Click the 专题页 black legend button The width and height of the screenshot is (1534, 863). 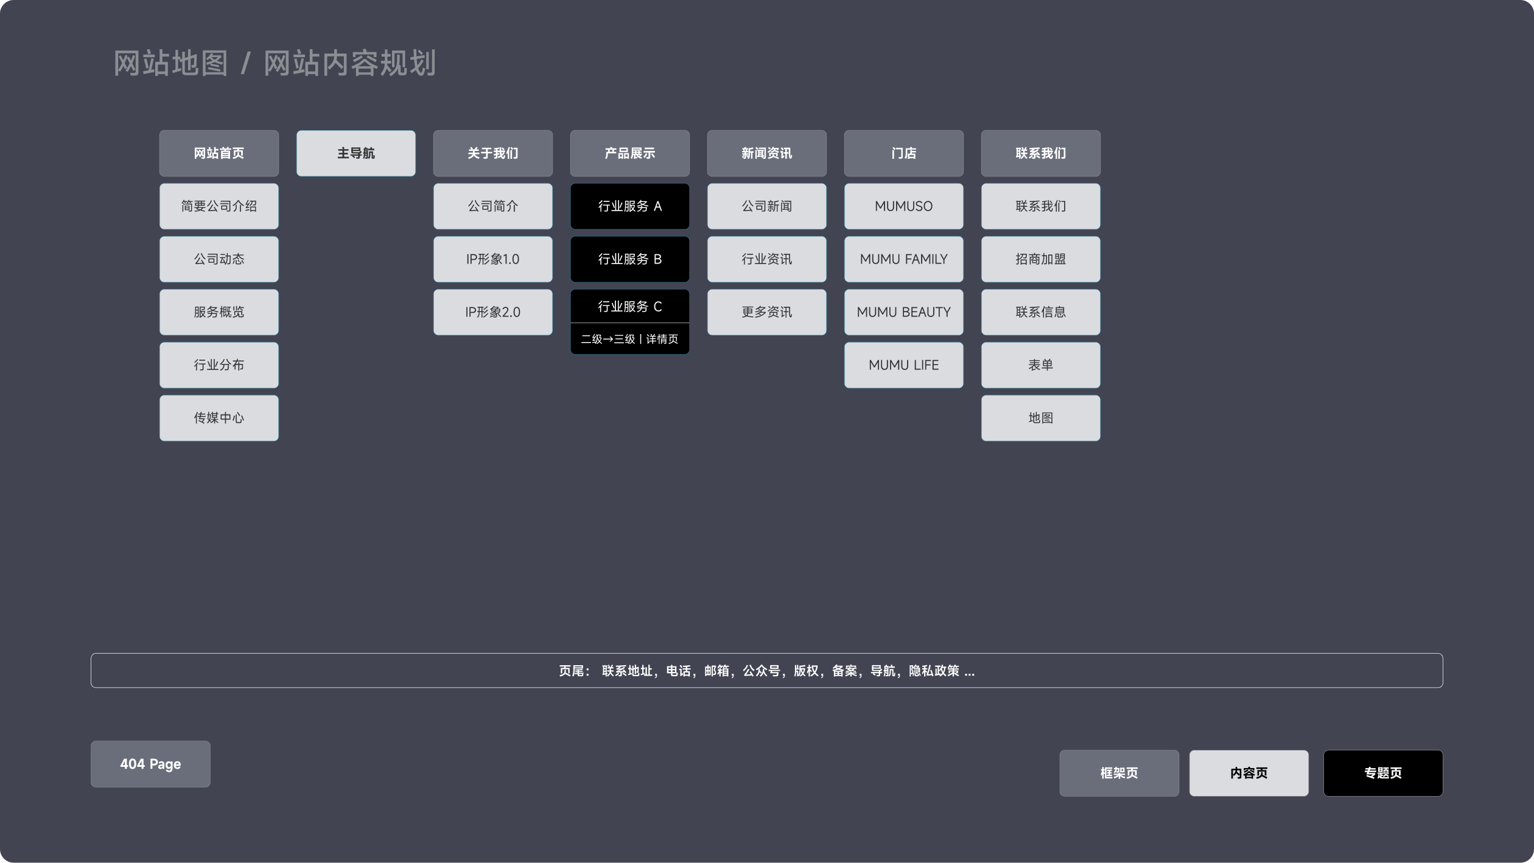pos(1382,773)
